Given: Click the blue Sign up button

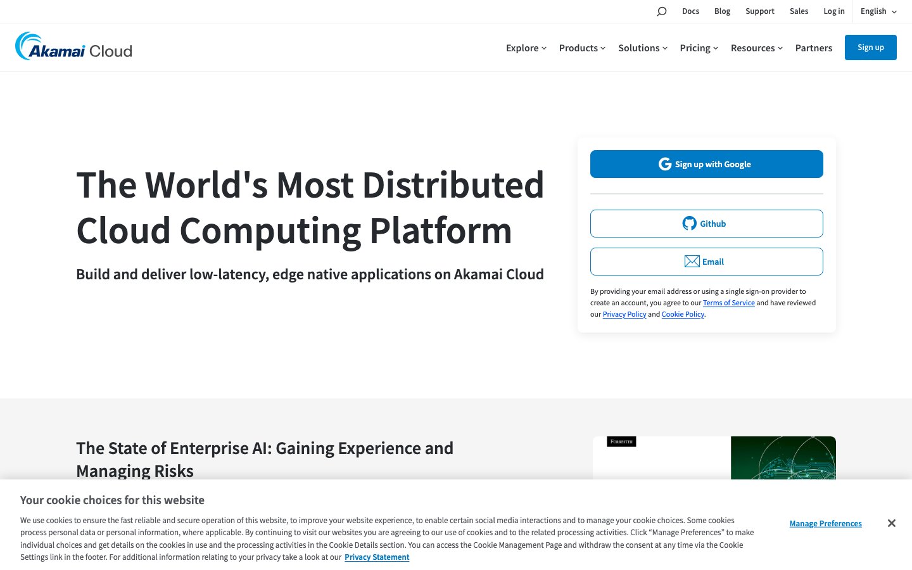Looking at the screenshot, I should 871,47.
